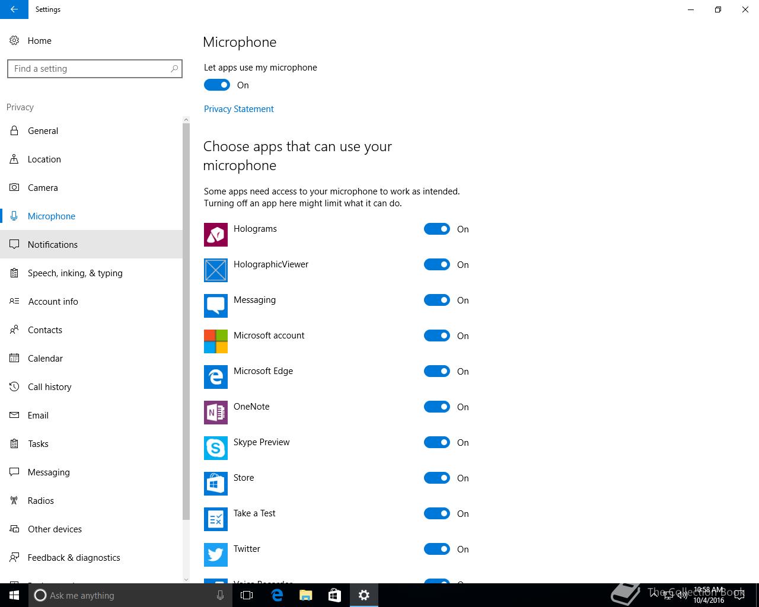Toggle microphone access for Microsoft account
Screen dimensions: 759x607
click(437, 336)
